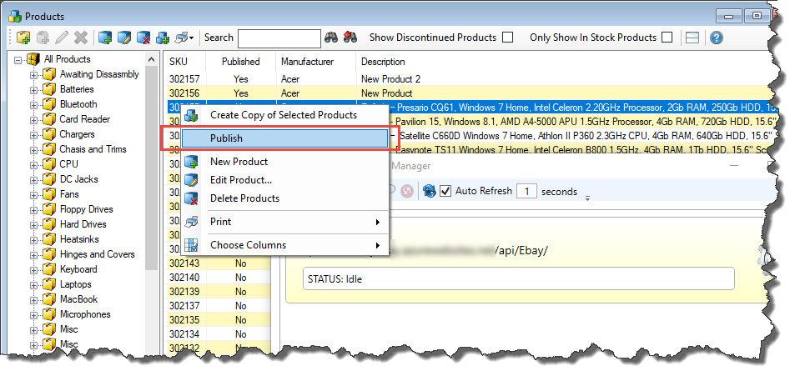Uncheck the Auto Refresh checkbox
The image size is (800, 381).
tap(445, 191)
